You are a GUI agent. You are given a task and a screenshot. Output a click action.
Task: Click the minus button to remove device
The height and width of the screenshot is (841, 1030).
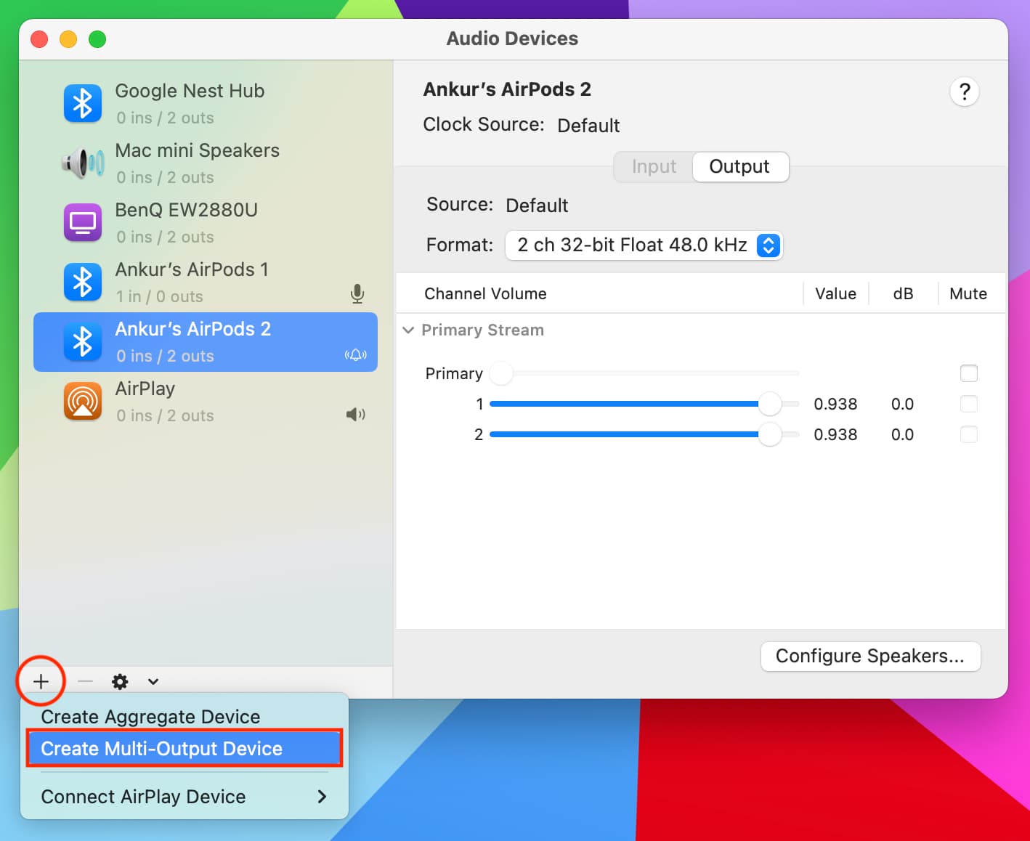85,681
